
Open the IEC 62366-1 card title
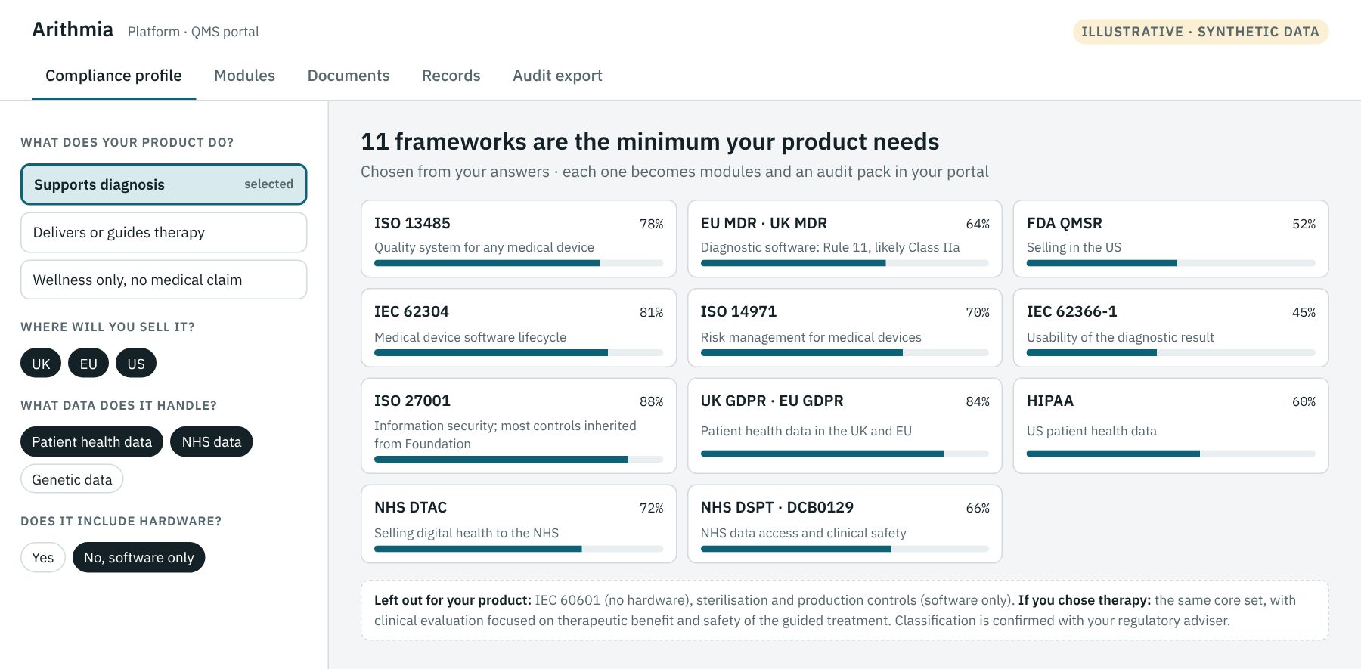point(1071,311)
